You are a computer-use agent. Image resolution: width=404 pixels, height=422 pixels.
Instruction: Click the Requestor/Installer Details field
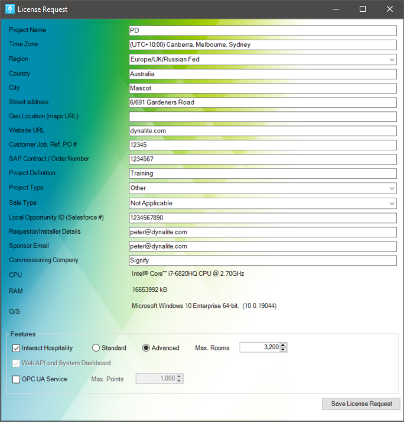coord(263,232)
